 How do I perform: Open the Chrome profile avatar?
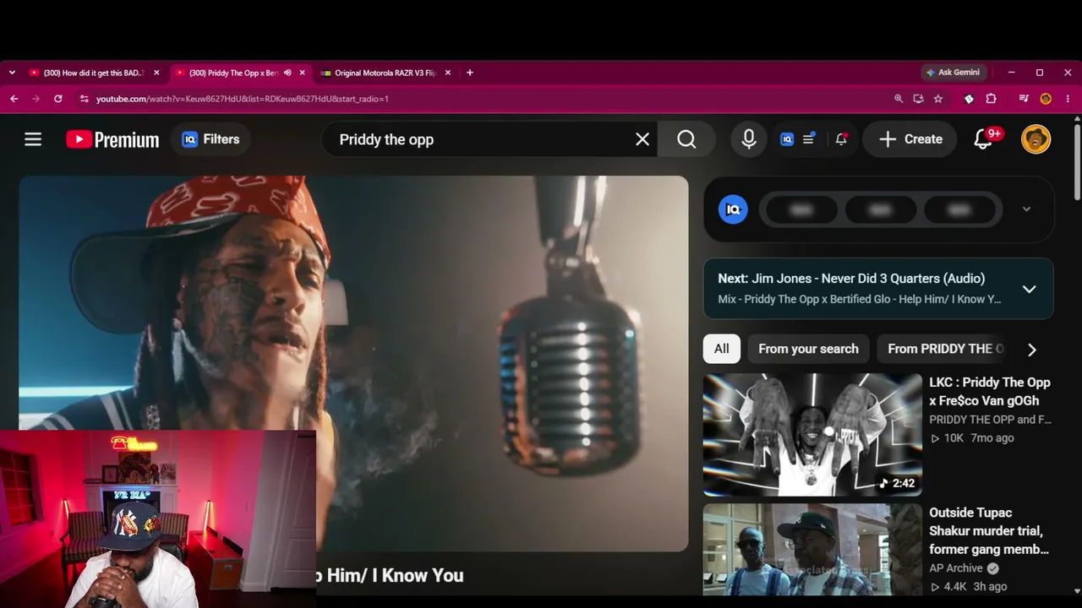[x=1046, y=99]
